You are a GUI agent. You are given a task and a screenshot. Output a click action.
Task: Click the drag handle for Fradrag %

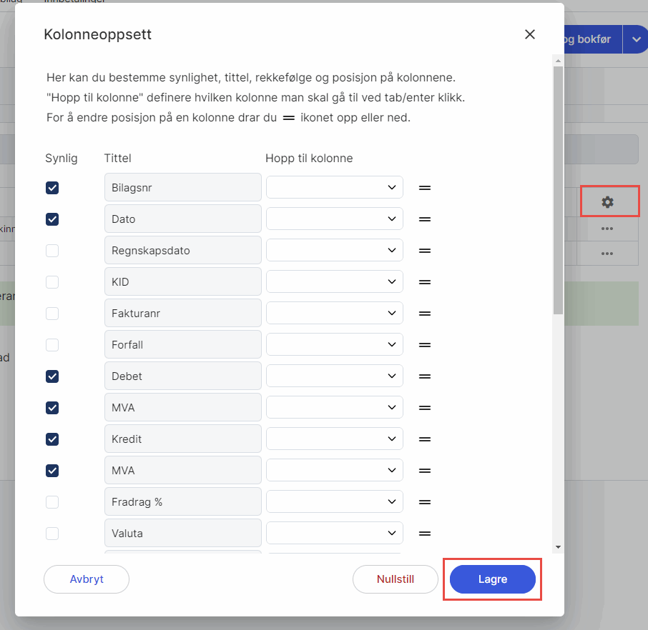pyautogui.click(x=424, y=502)
